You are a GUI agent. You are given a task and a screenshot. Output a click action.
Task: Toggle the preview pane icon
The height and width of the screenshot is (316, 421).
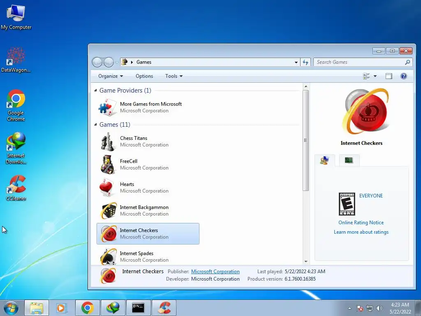[x=389, y=76]
